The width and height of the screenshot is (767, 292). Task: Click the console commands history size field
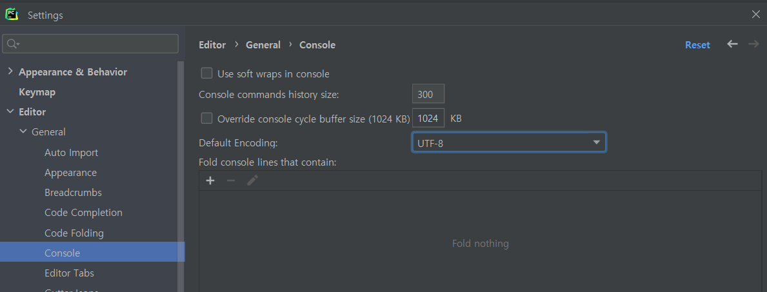(x=428, y=94)
